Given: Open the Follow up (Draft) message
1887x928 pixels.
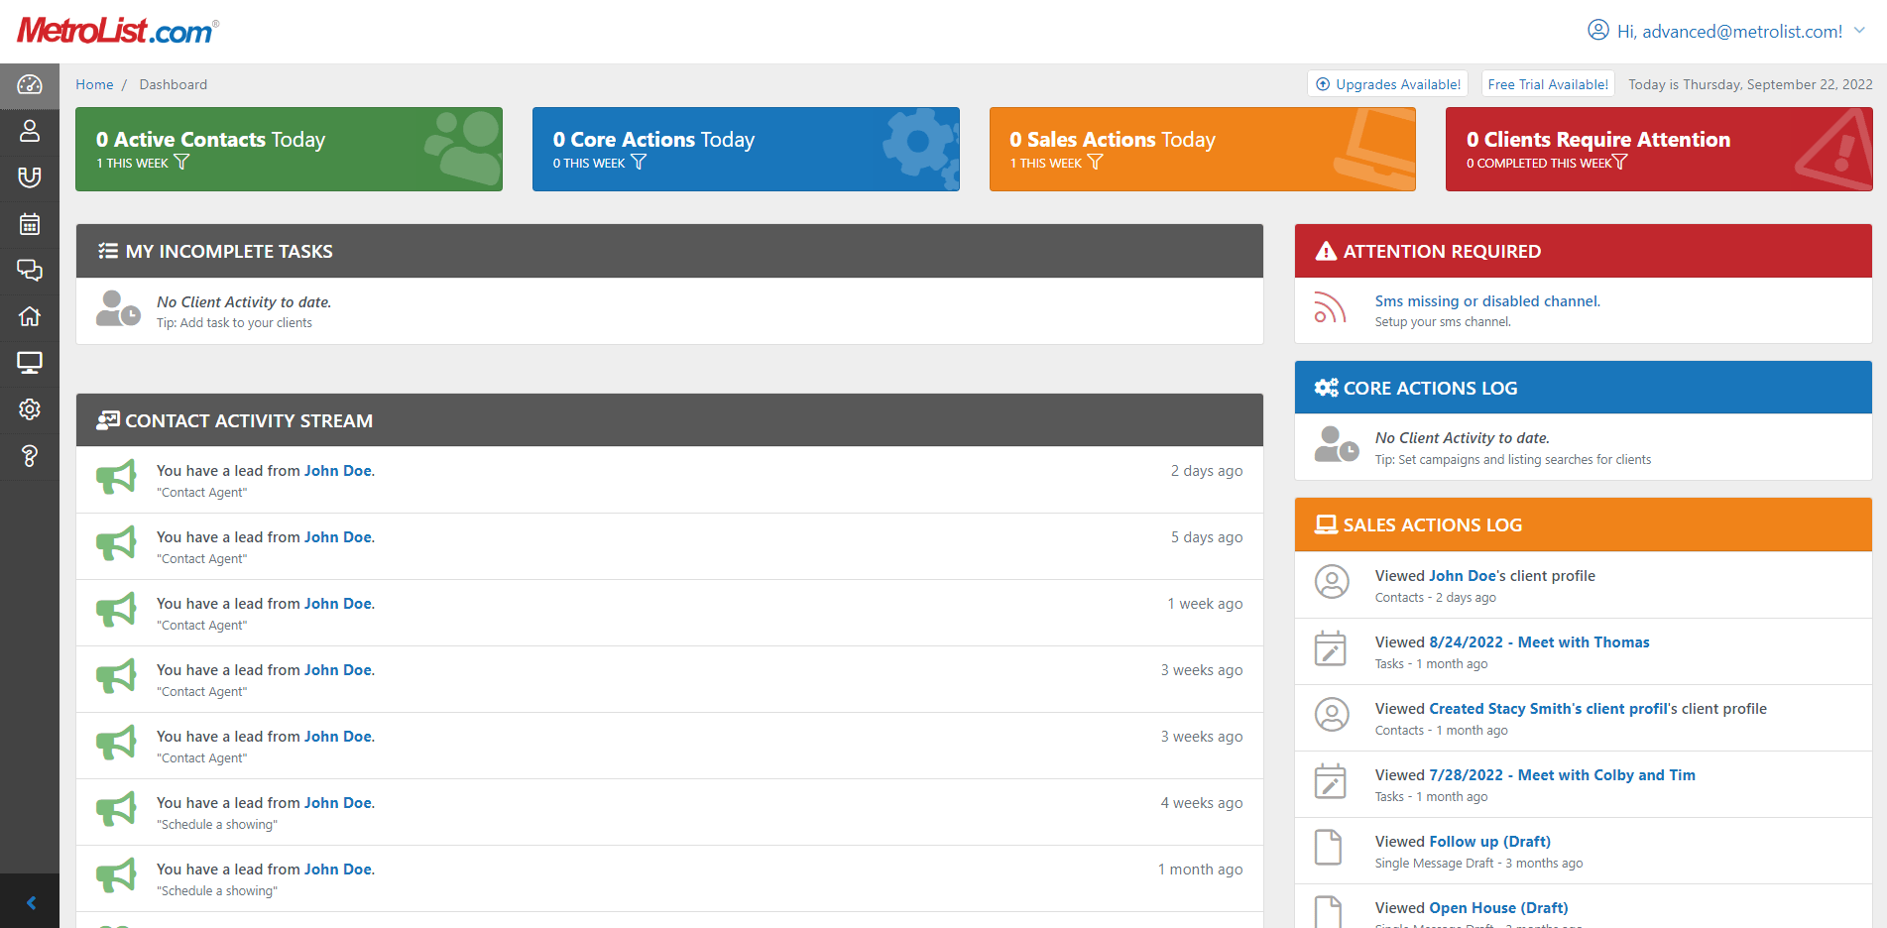Looking at the screenshot, I should click(1489, 841).
